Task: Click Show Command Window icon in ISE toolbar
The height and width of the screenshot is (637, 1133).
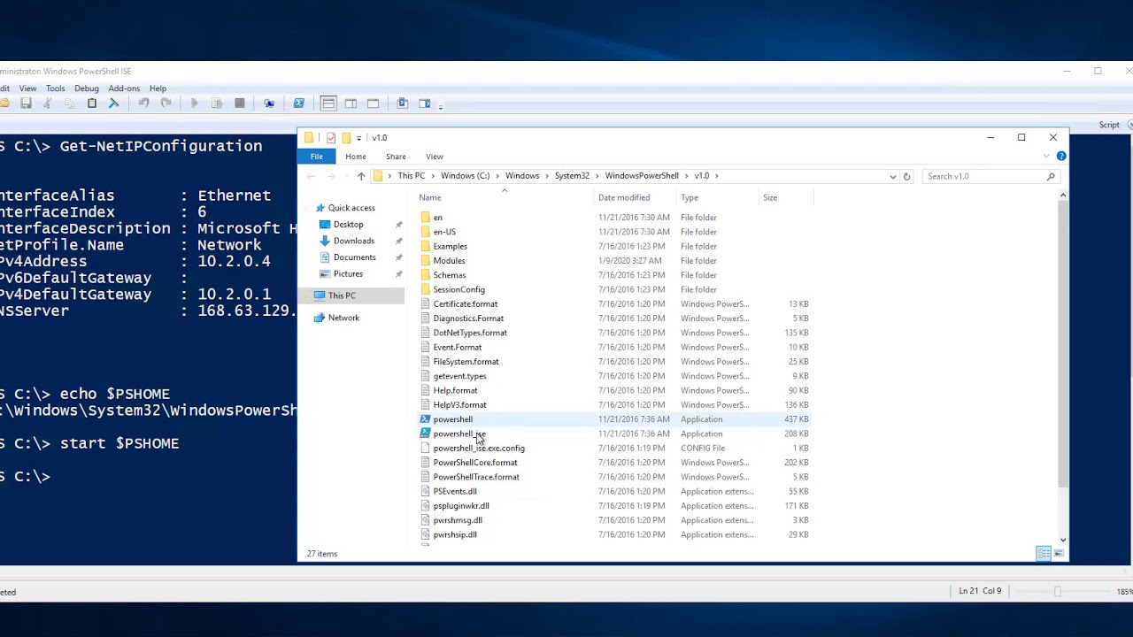Action: pyautogui.click(x=403, y=104)
